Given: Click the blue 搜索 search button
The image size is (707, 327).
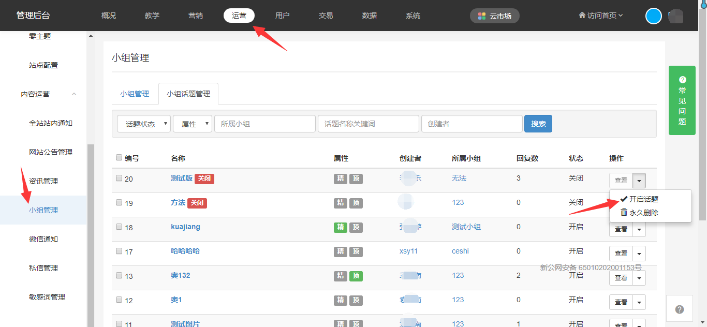Looking at the screenshot, I should 538,124.
